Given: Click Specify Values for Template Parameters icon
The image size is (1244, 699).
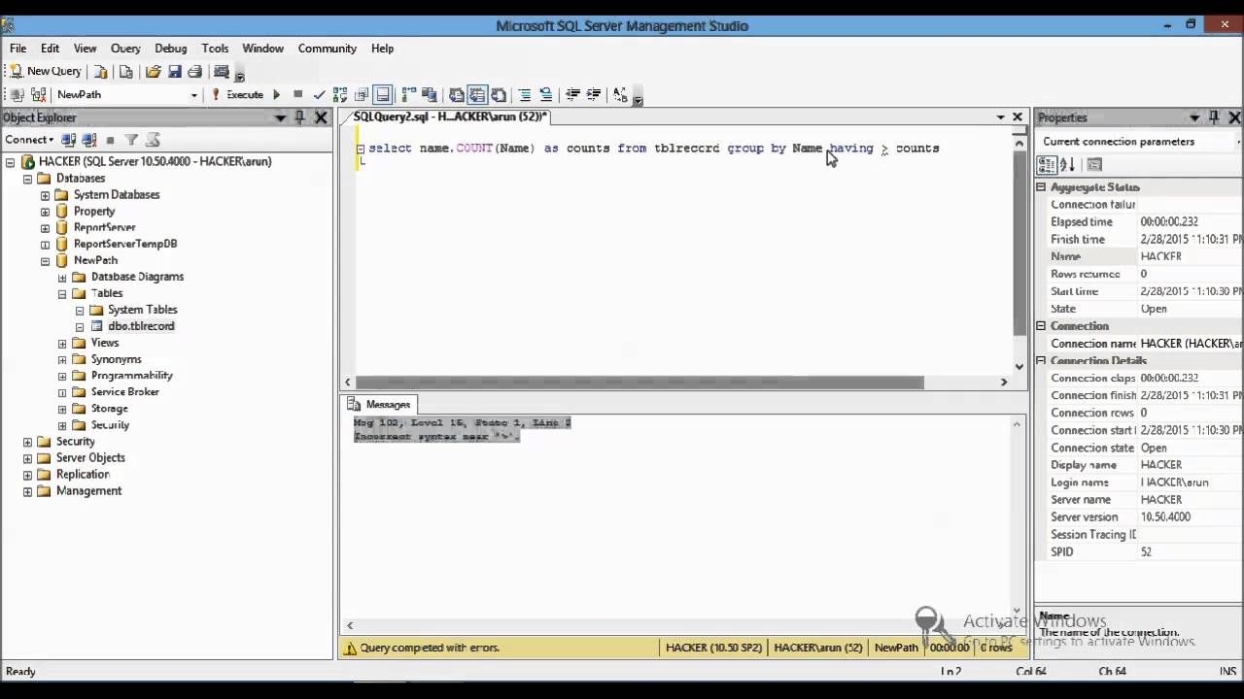Looking at the screenshot, I should point(620,94).
